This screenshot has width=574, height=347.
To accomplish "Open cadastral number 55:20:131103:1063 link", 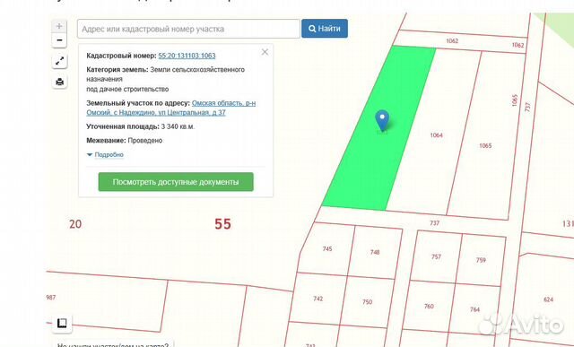I will (x=187, y=56).
